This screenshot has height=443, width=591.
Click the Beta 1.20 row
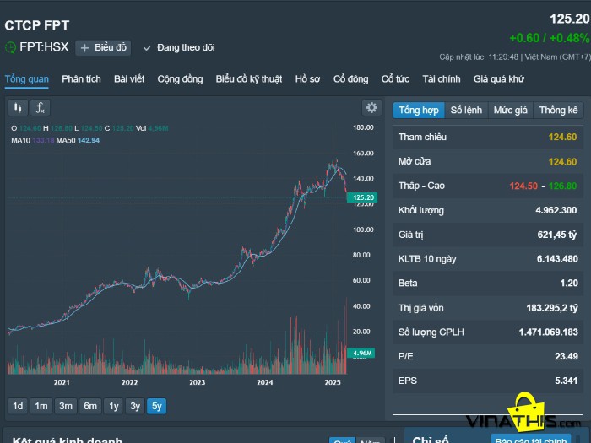pyautogui.click(x=488, y=283)
